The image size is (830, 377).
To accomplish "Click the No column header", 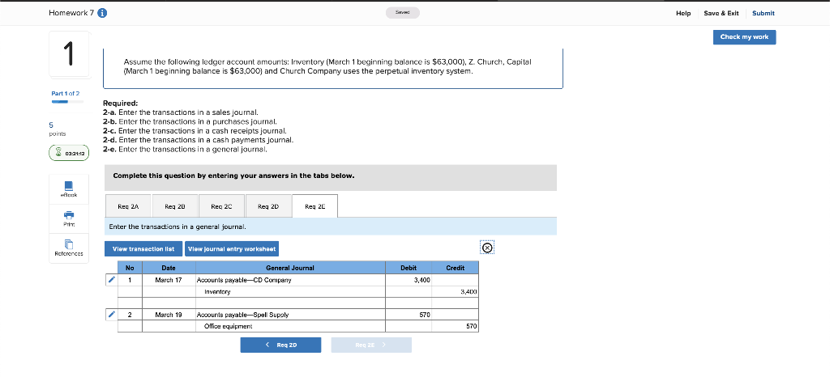I will click(130, 269).
